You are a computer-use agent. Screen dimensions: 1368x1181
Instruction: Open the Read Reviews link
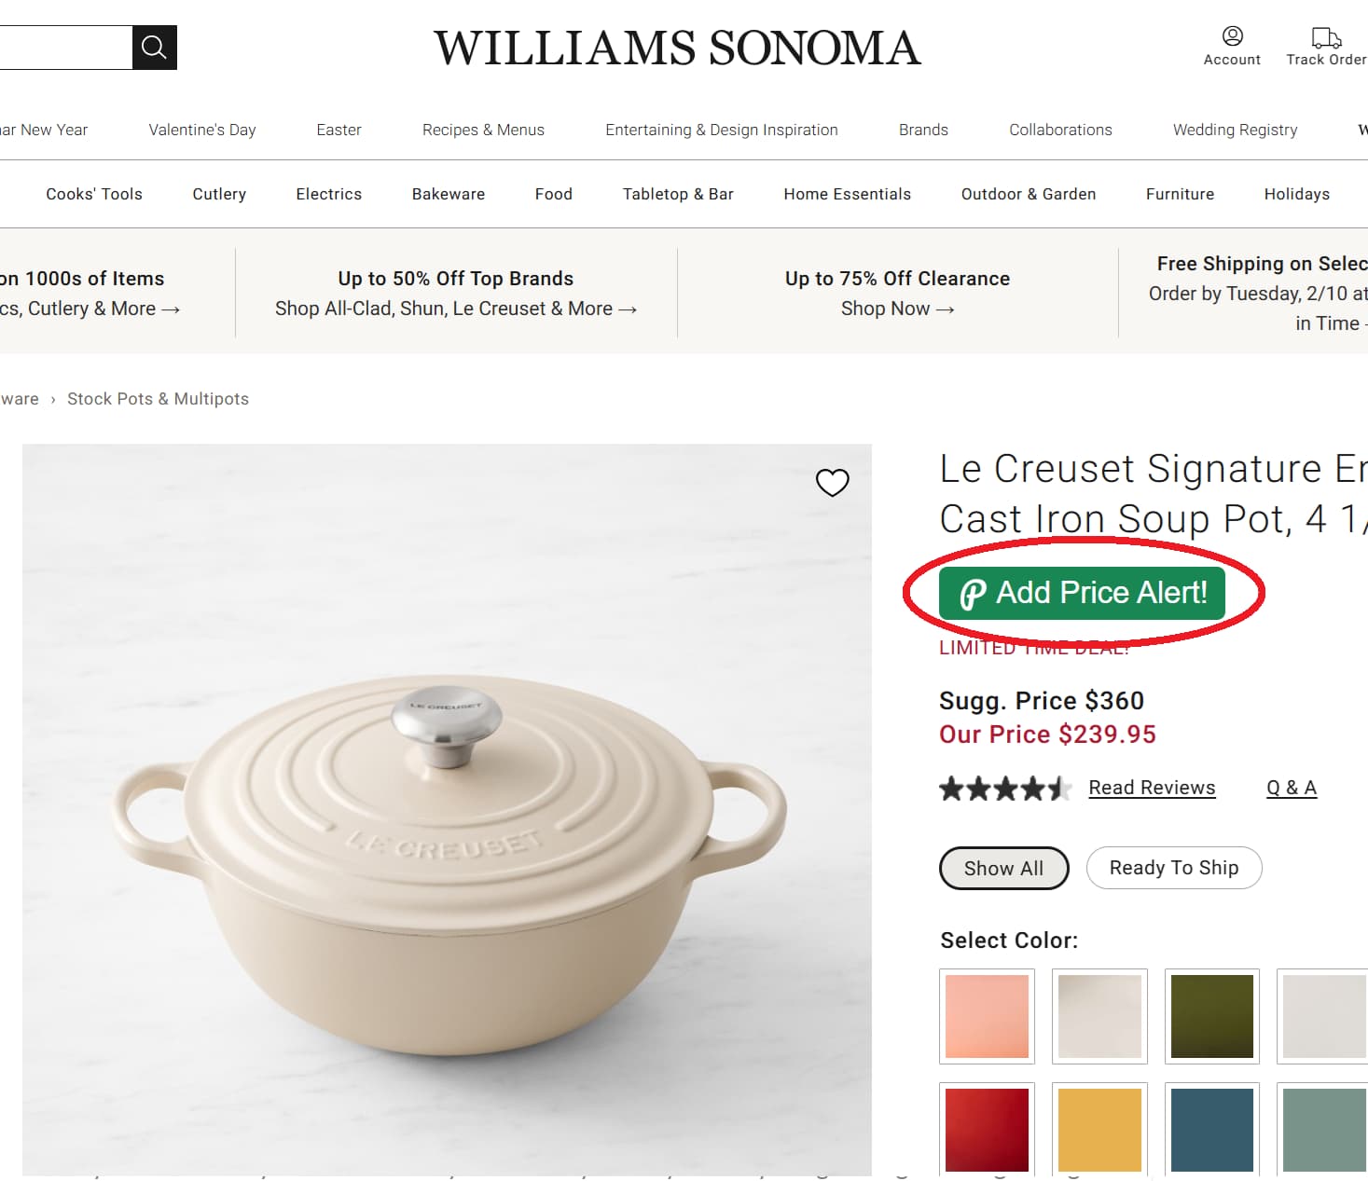(x=1152, y=788)
